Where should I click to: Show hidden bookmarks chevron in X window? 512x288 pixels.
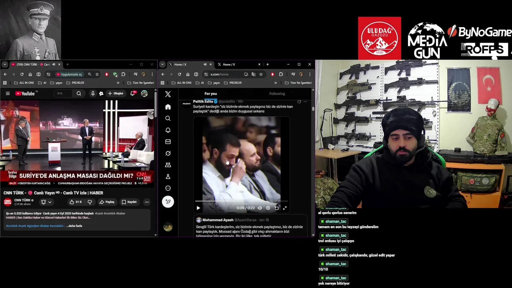pos(276,83)
